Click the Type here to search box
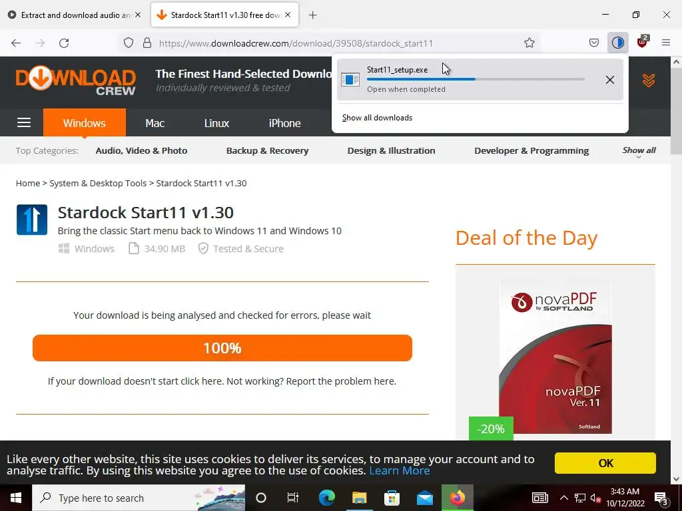Screen dimensions: 682x511 (139, 498)
